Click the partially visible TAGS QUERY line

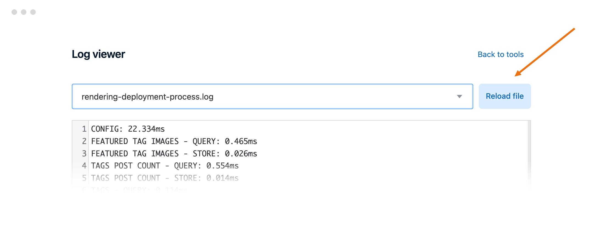coord(137,189)
